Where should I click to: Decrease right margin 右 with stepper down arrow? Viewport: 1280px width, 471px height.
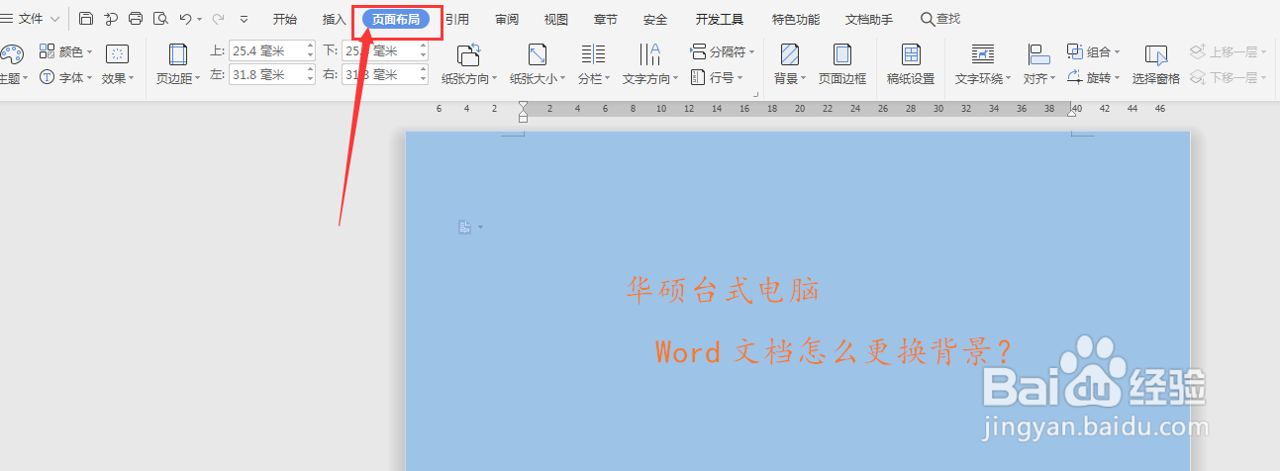point(424,79)
